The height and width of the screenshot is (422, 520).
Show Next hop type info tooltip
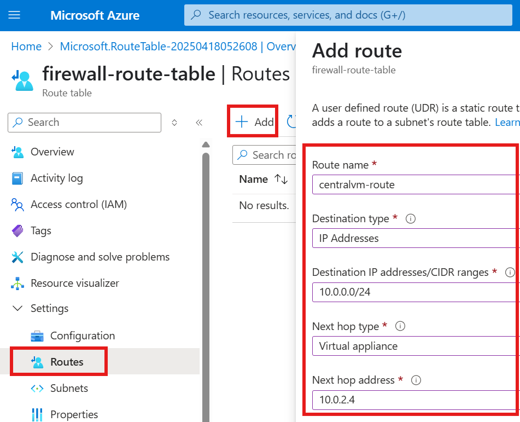coord(400,326)
